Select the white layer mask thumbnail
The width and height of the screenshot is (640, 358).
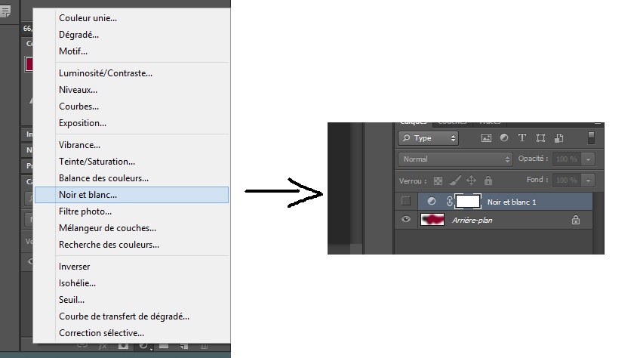click(x=468, y=202)
